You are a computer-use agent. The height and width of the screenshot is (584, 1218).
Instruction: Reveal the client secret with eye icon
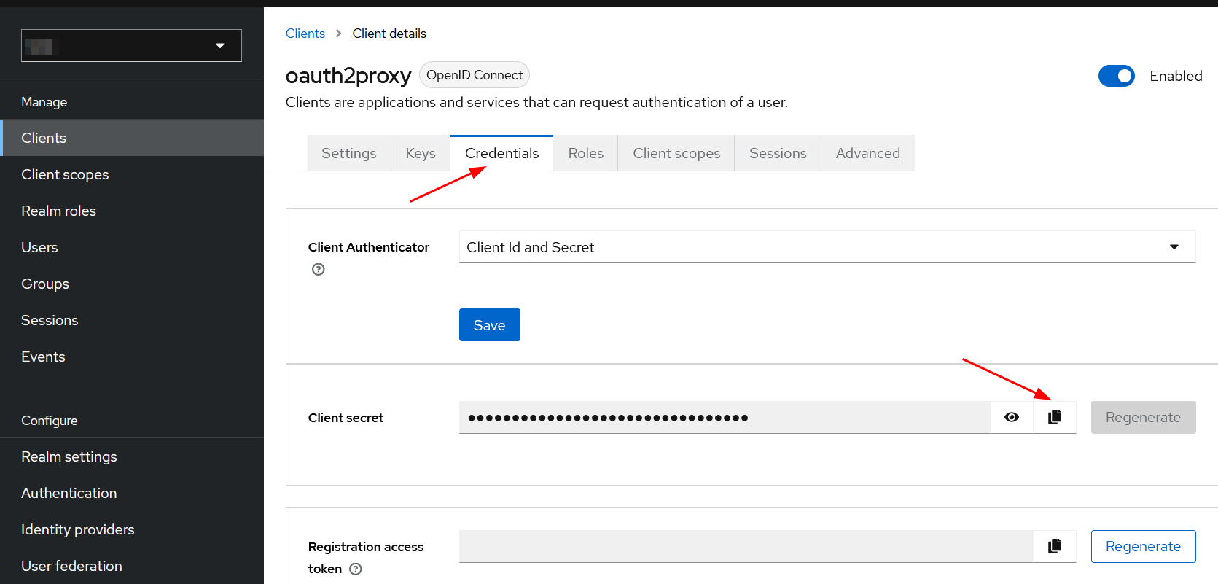(x=1012, y=417)
